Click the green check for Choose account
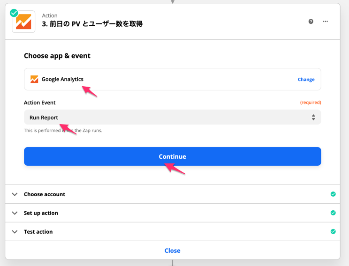The height and width of the screenshot is (266, 349). 333,194
